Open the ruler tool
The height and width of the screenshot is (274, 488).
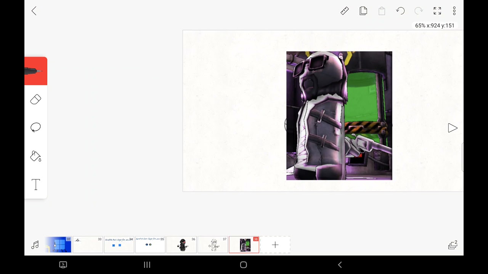click(345, 11)
